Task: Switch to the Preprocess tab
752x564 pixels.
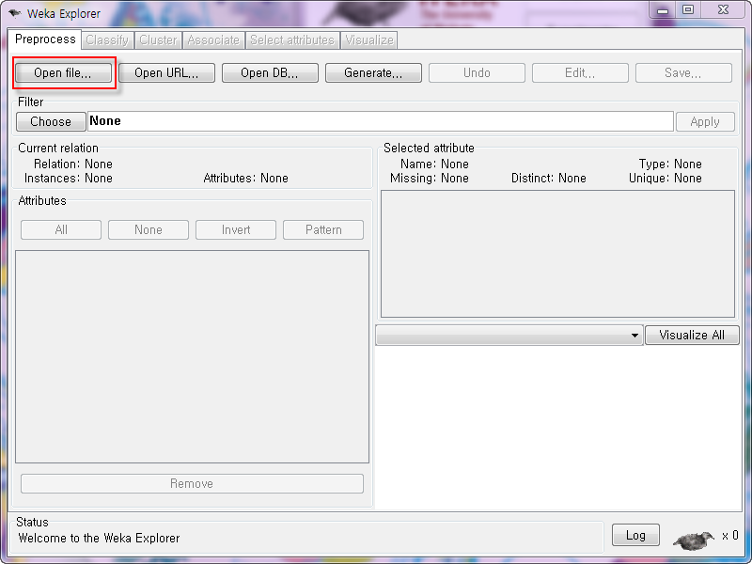Action: 45,39
